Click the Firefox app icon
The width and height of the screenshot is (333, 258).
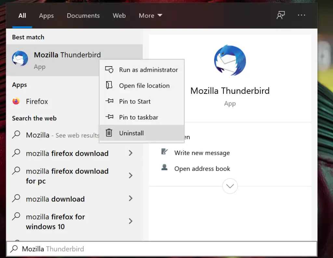16,101
